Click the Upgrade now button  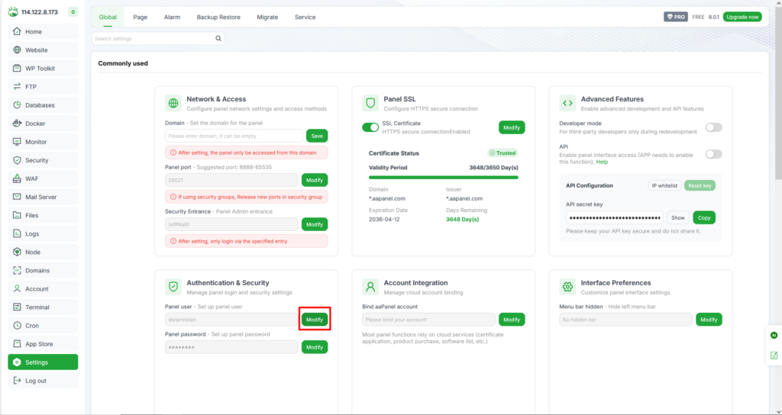[x=742, y=17]
